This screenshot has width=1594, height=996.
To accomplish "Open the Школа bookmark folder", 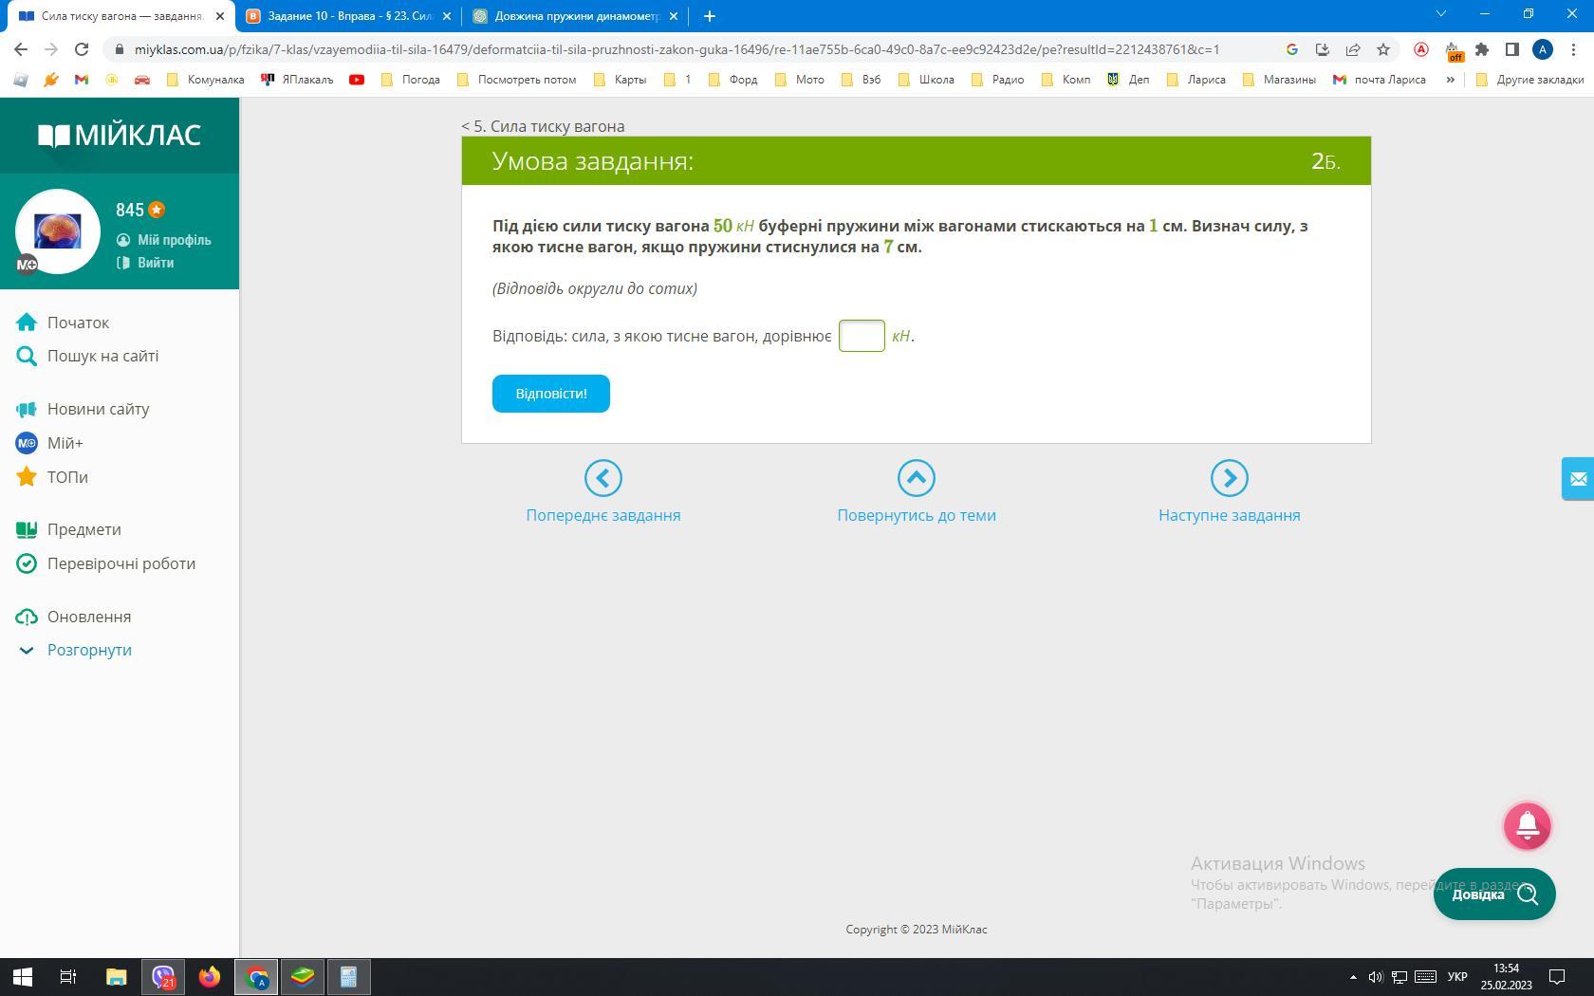I will pyautogui.click(x=926, y=80).
